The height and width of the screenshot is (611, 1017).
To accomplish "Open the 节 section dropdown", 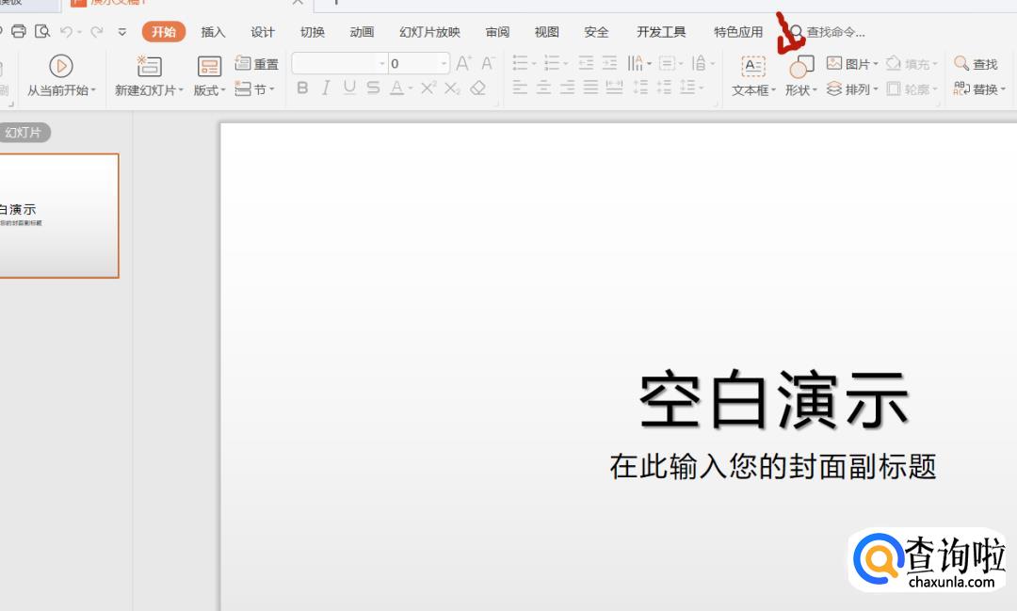I will pyautogui.click(x=255, y=88).
